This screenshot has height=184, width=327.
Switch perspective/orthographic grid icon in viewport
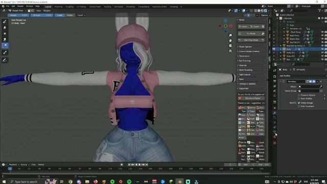(230, 51)
